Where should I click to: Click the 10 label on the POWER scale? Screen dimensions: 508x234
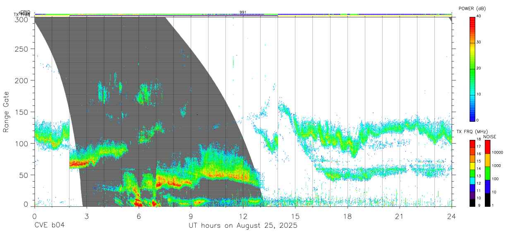[x=479, y=95]
